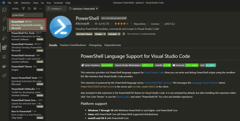Click Visual Studio Marketplace version badge
This screenshot has height=121, width=240.
tap(134, 65)
